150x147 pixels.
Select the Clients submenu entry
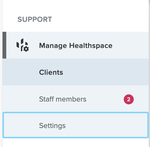pyautogui.click(x=76, y=72)
